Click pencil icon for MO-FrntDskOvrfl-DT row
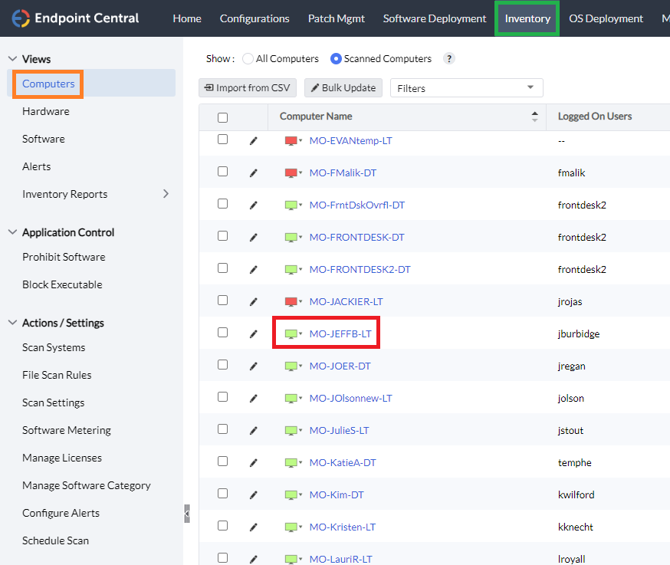670x565 pixels. (x=254, y=205)
